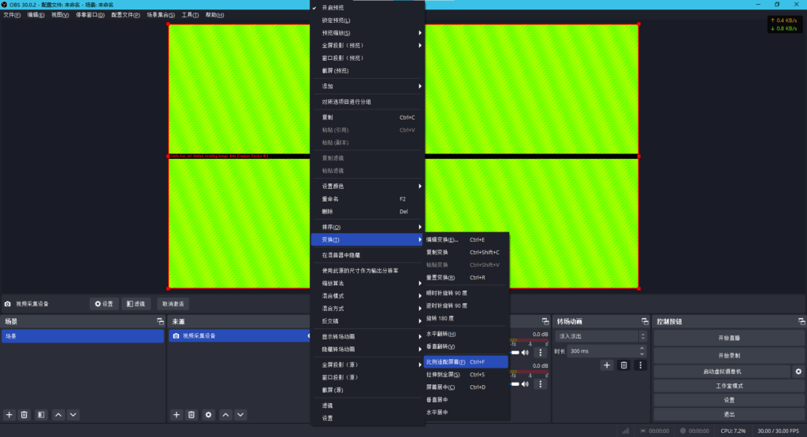Delete selected scene with trash icon

[x=24, y=414]
